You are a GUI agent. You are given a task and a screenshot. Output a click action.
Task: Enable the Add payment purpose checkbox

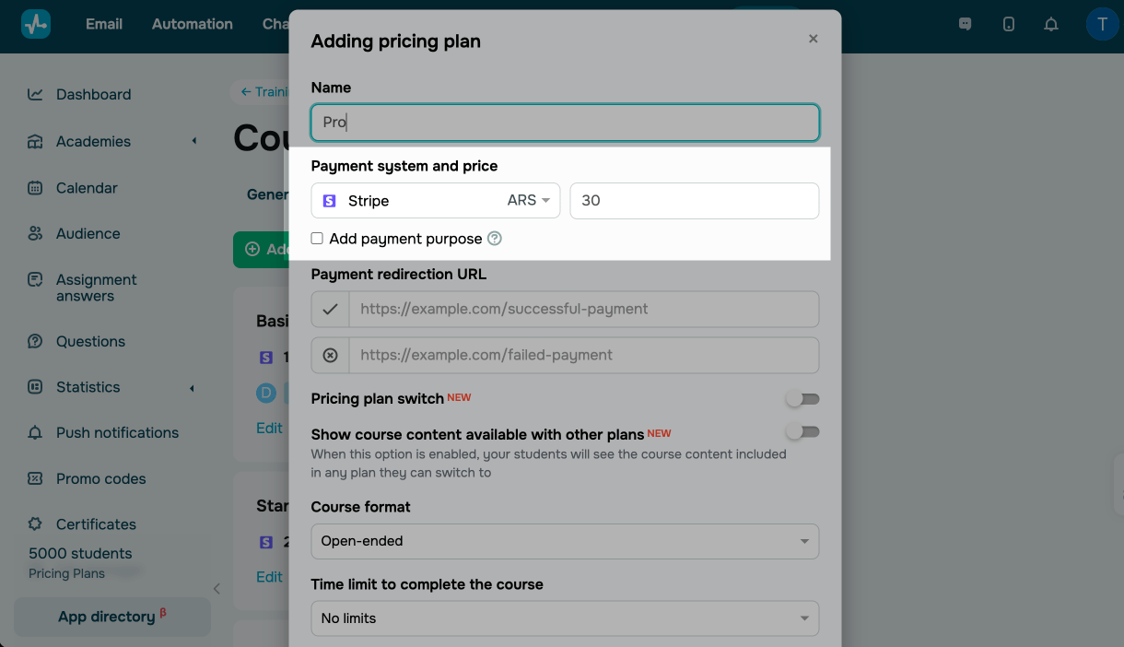(x=317, y=239)
